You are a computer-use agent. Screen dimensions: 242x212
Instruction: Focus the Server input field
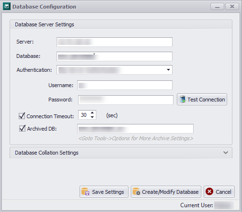point(115,42)
